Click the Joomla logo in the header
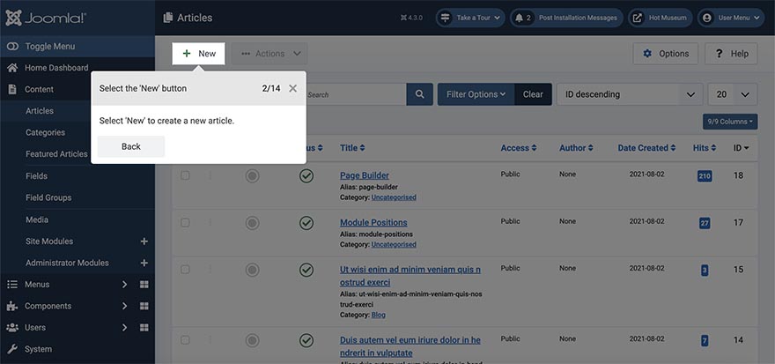 [x=46, y=18]
